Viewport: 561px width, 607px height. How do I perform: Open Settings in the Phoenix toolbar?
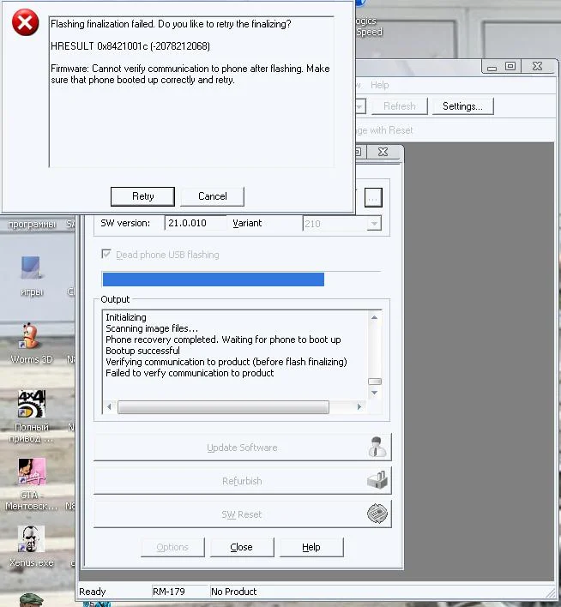[x=462, y=106]
